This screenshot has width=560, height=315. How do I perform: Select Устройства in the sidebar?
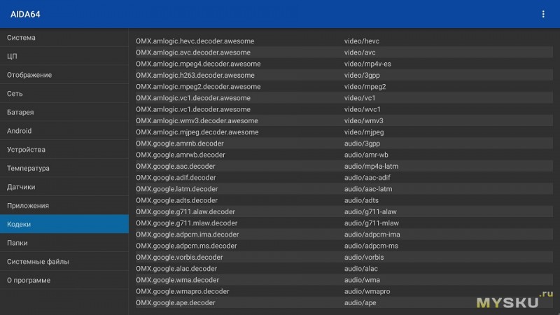[x=64, y=149]
